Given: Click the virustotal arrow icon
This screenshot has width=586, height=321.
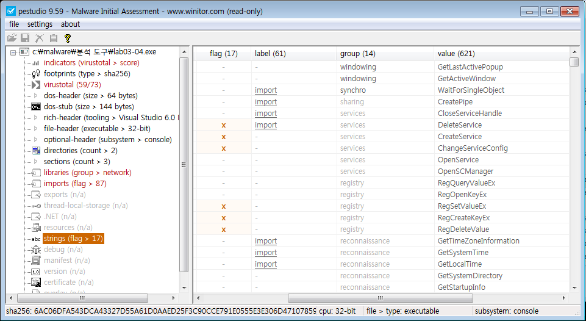Looking at the screenshot, I should click(x=36, y=85).
